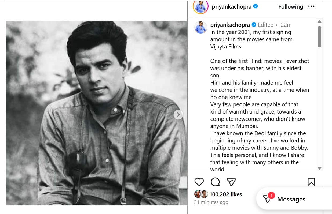View the 100,202 likes list
The height and width of the screenshot is (214, 332).
point(226,194)
